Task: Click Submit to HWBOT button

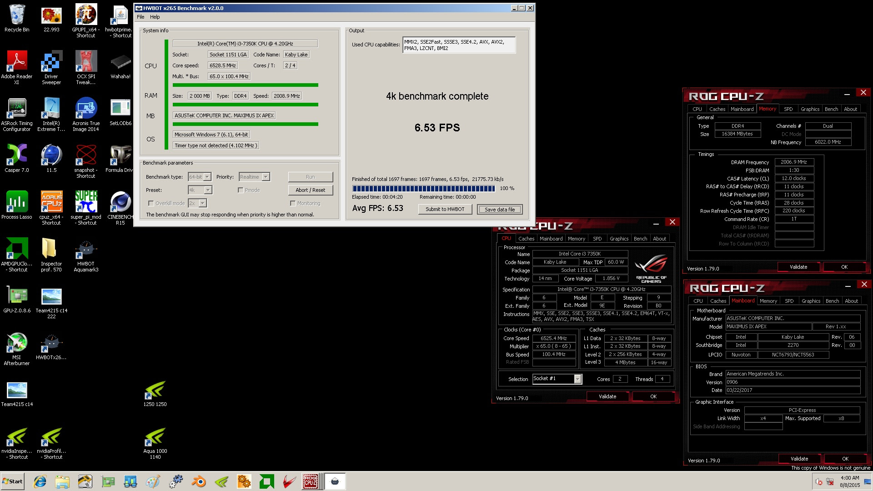Action: tap(445, 209)
